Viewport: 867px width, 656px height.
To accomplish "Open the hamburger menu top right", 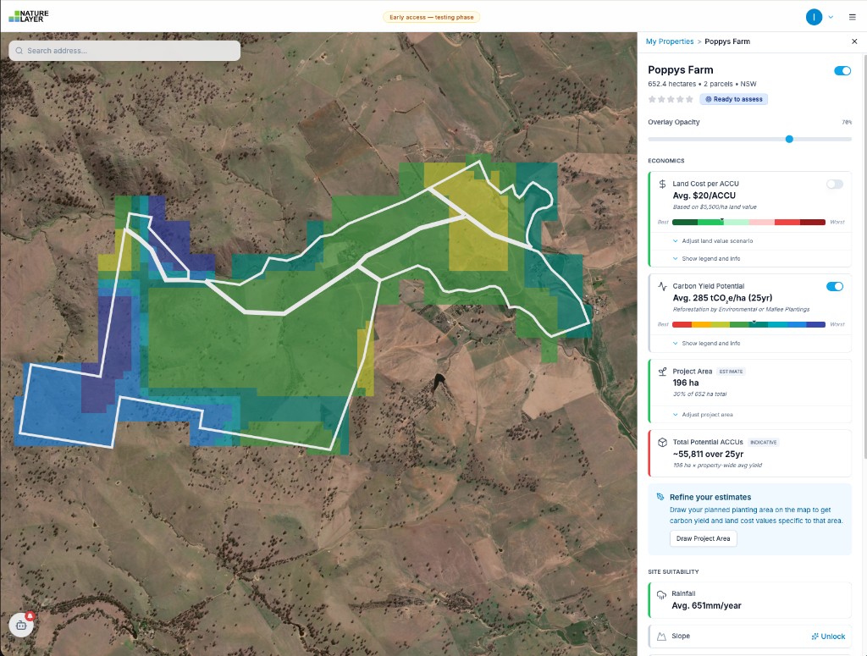I will (853, 16).
